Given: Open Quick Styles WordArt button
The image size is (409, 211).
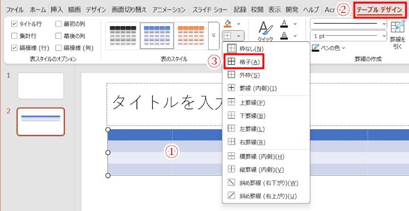Looking at the screenshot, I should pos(265,31).
